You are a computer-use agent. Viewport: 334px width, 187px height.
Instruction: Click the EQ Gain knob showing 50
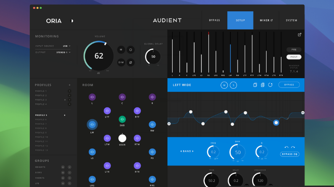[238, 152]
